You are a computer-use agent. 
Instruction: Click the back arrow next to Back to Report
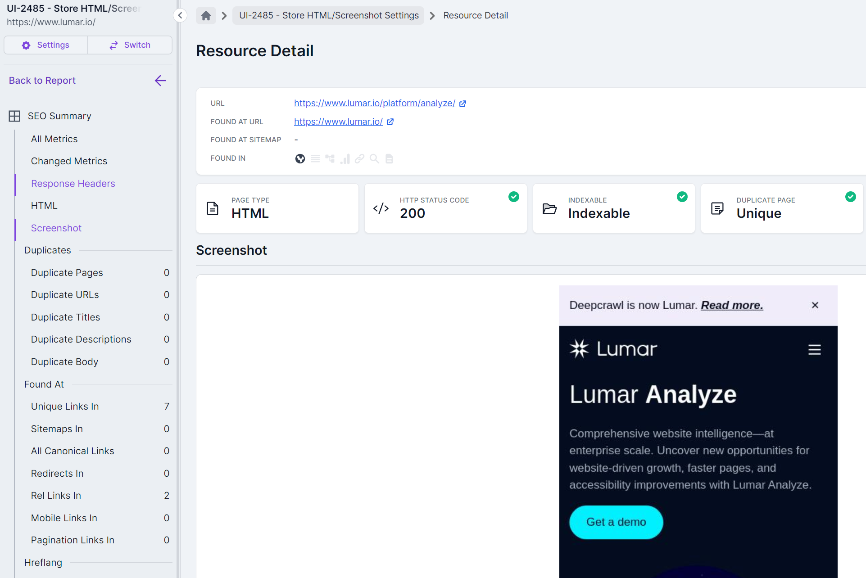click(160, 81)
